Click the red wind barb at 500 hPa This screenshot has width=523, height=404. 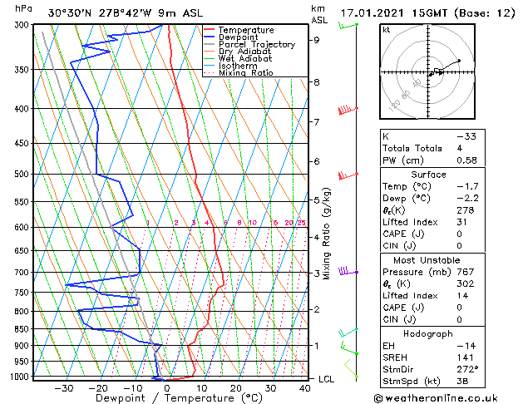[x=348, y=175]
